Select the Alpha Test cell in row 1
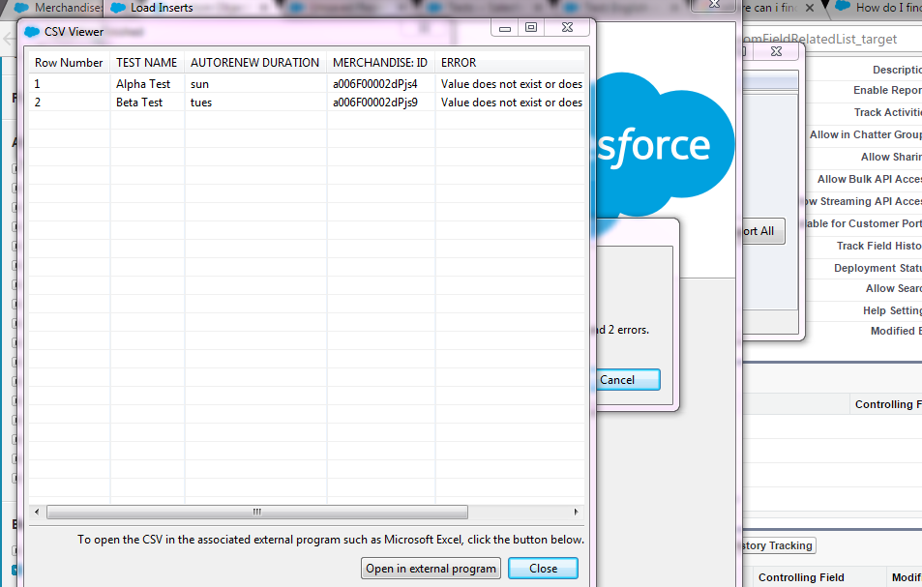 click(x=143, y=84)
